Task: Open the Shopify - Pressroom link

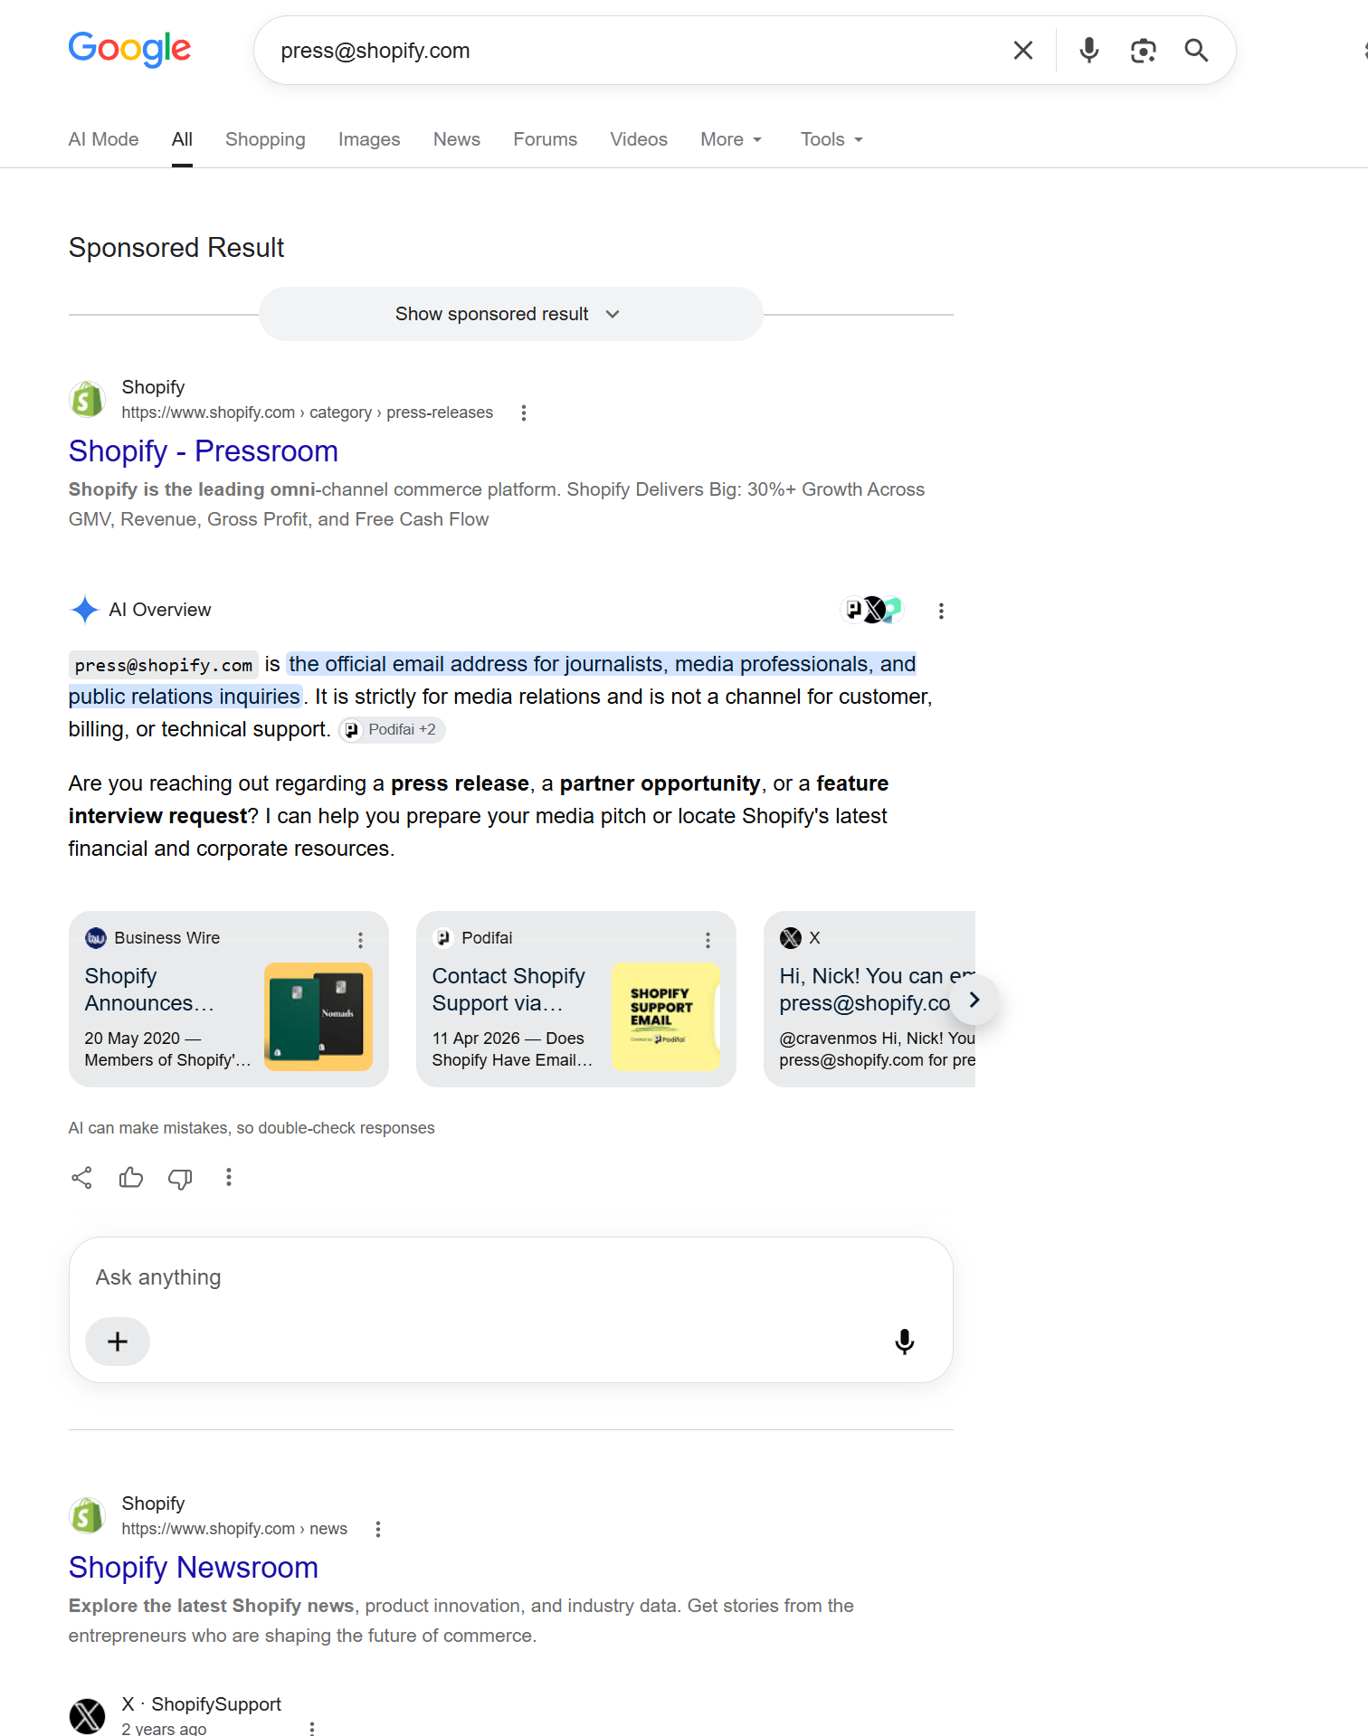Action: pos(204,451)
